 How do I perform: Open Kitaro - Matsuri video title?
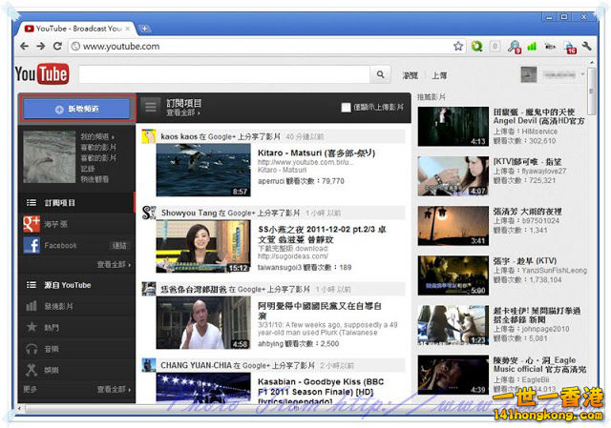point(316,153)
